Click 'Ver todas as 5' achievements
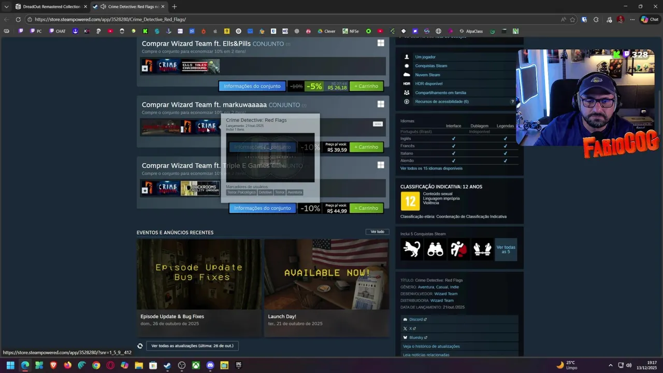 (x=506, y=249)
